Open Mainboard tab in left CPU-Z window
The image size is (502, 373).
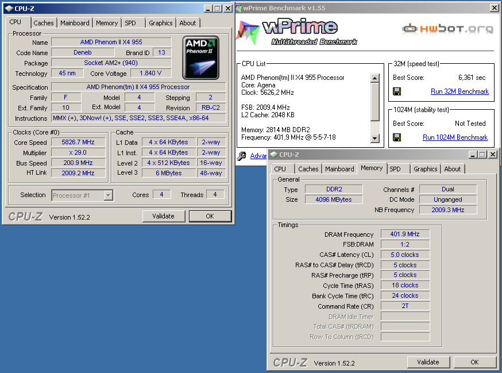[x=75, y=23]
